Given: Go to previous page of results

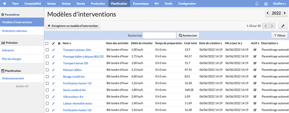Looking at the screenshot, I should click(x=265, y=26).
